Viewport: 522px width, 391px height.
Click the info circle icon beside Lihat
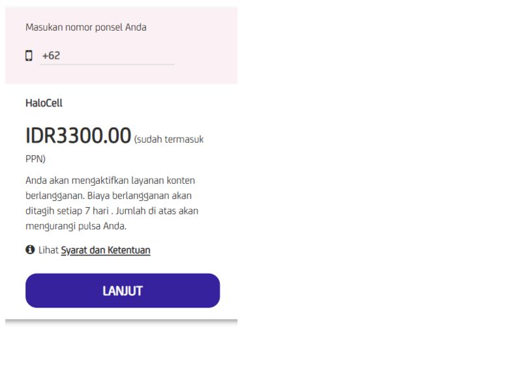(x=30, y=250)
